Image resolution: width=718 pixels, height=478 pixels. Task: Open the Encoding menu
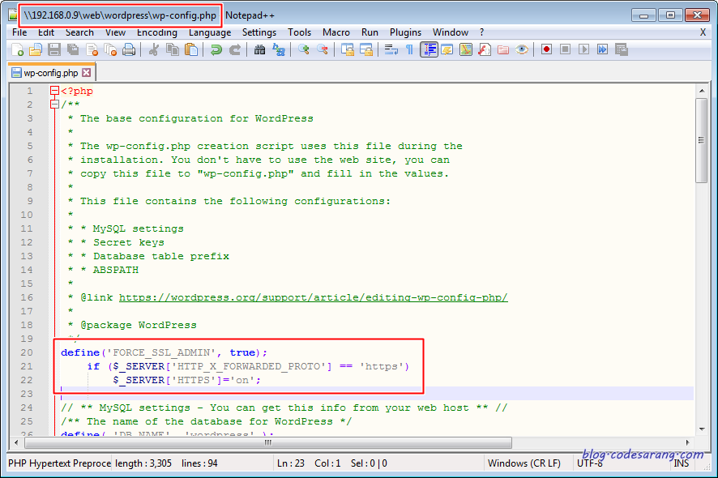pyautogui.click(x=156, y=32)
